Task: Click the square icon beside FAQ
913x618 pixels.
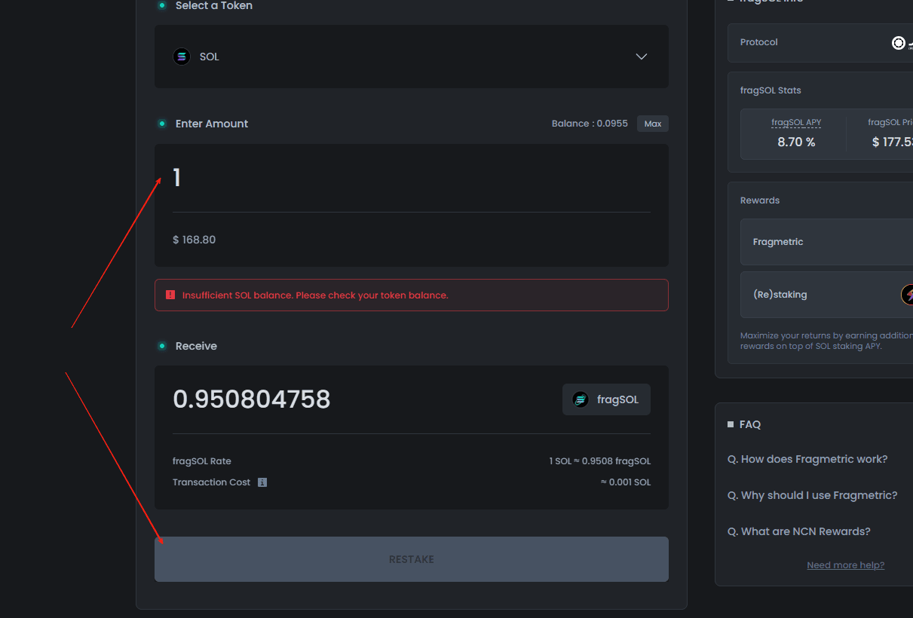Action: tap(730, 424)
